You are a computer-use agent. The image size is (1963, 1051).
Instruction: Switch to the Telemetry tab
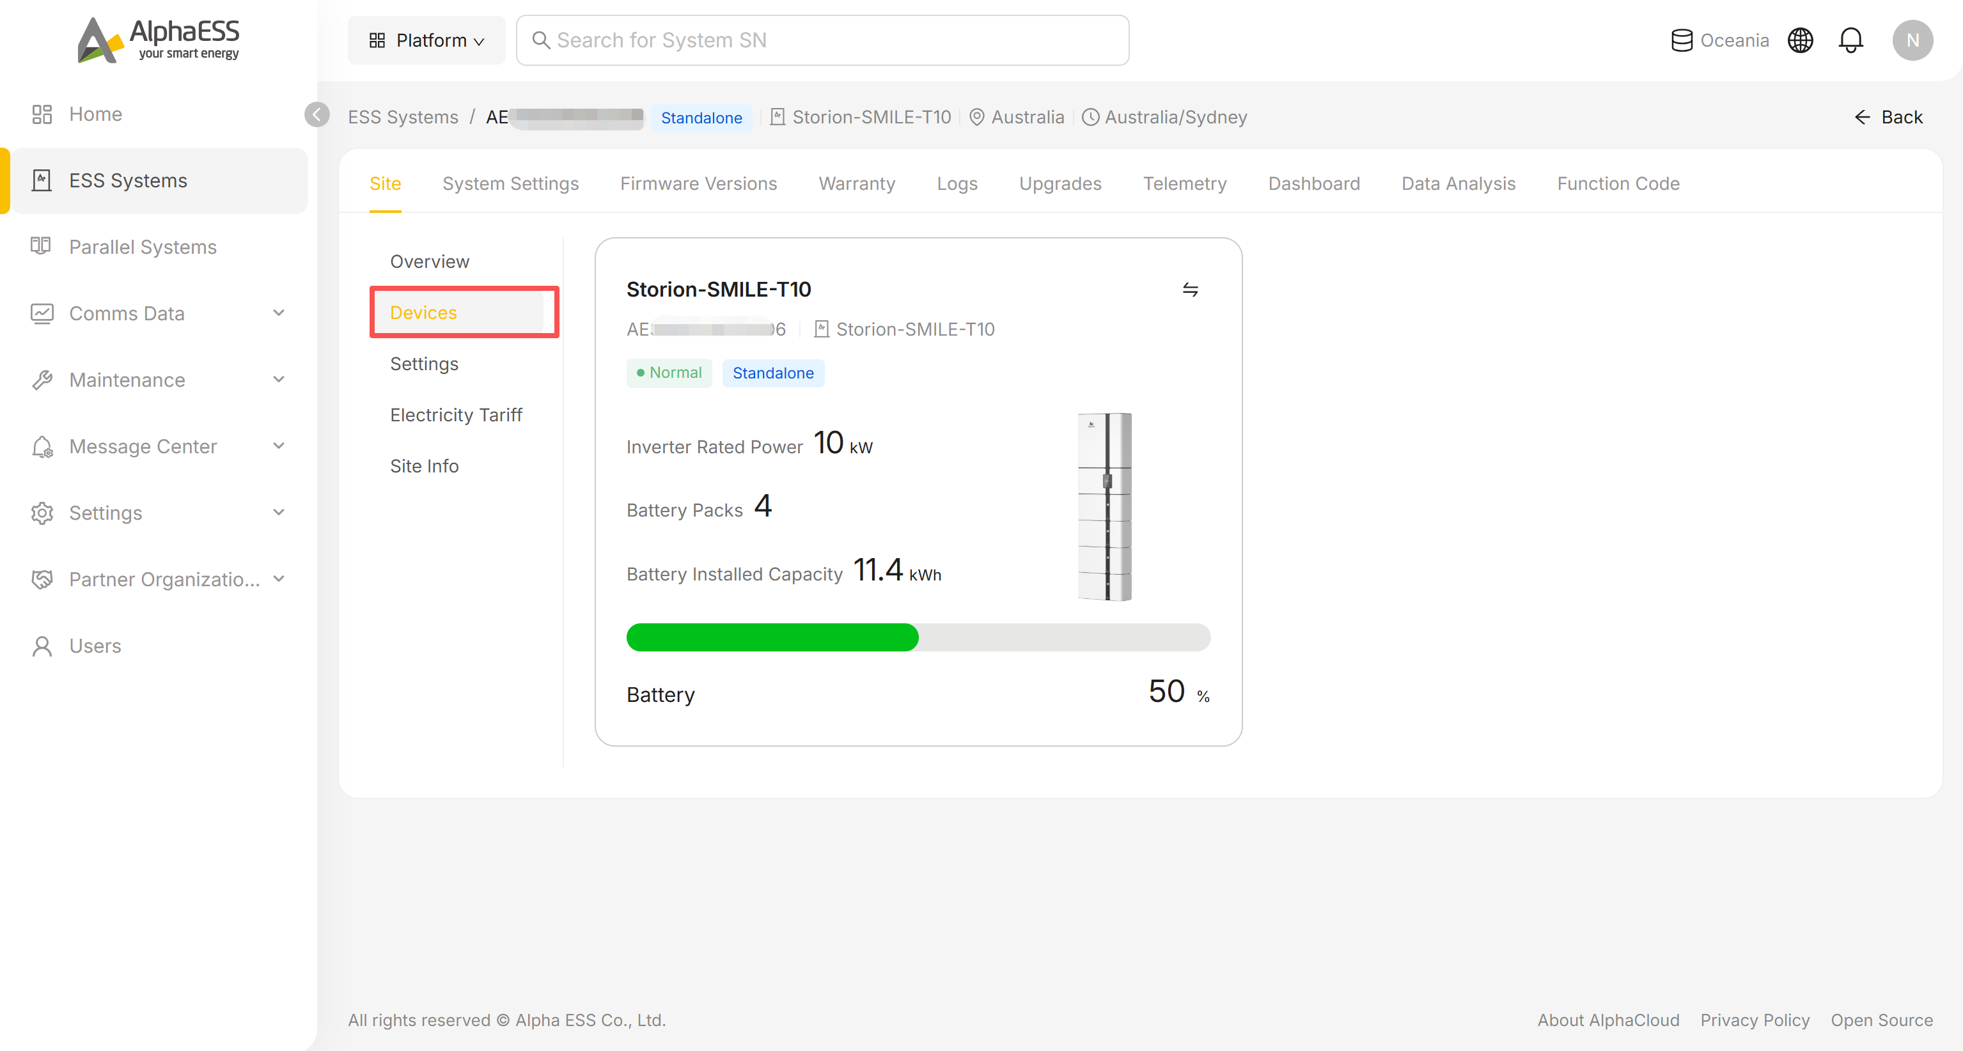(x=1185, y=183)
